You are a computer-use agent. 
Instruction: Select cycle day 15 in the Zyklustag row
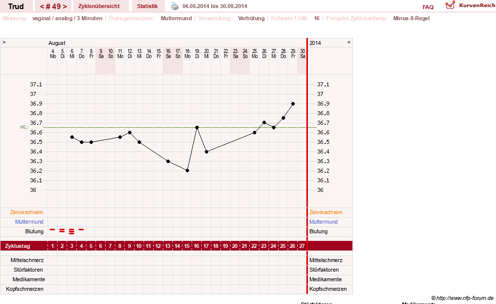coord(187,246)
